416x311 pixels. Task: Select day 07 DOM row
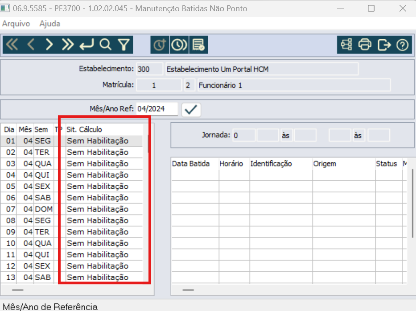(72, 209)
